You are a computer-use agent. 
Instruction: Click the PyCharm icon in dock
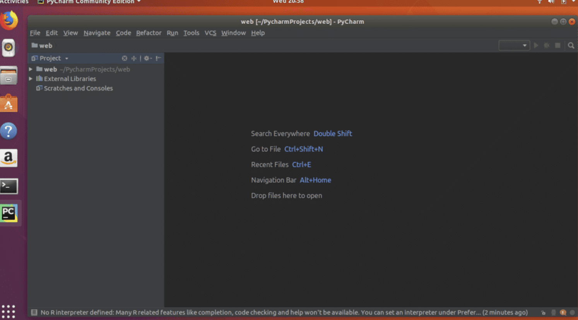(x=9, y=213)
